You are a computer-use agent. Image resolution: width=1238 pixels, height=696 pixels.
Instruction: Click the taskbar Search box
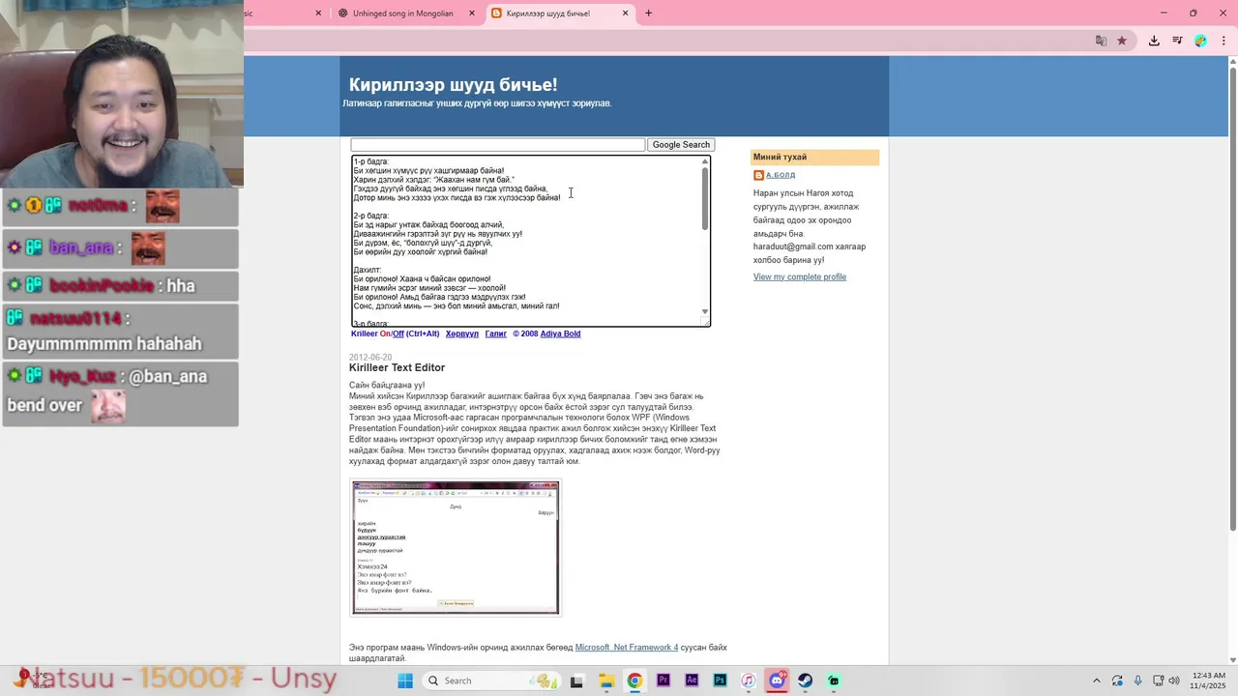(x=490, y=681)
